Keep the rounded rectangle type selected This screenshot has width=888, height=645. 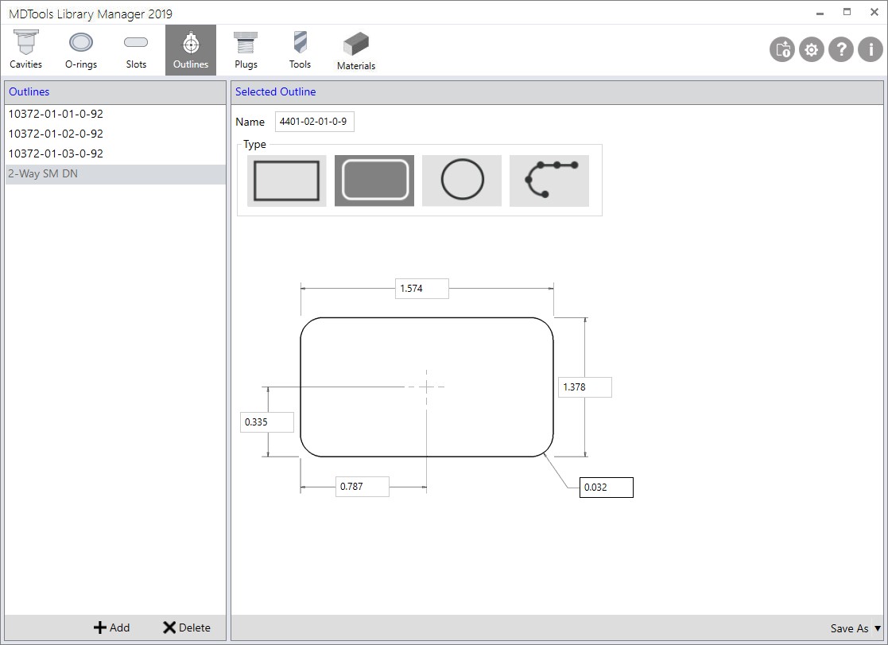tap(374, 181)
